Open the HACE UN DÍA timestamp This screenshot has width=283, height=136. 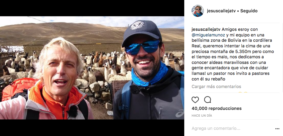(x=202, y=116)
